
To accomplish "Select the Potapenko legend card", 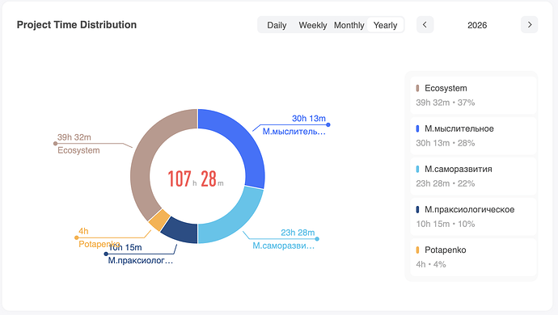I will click(473, 257).
